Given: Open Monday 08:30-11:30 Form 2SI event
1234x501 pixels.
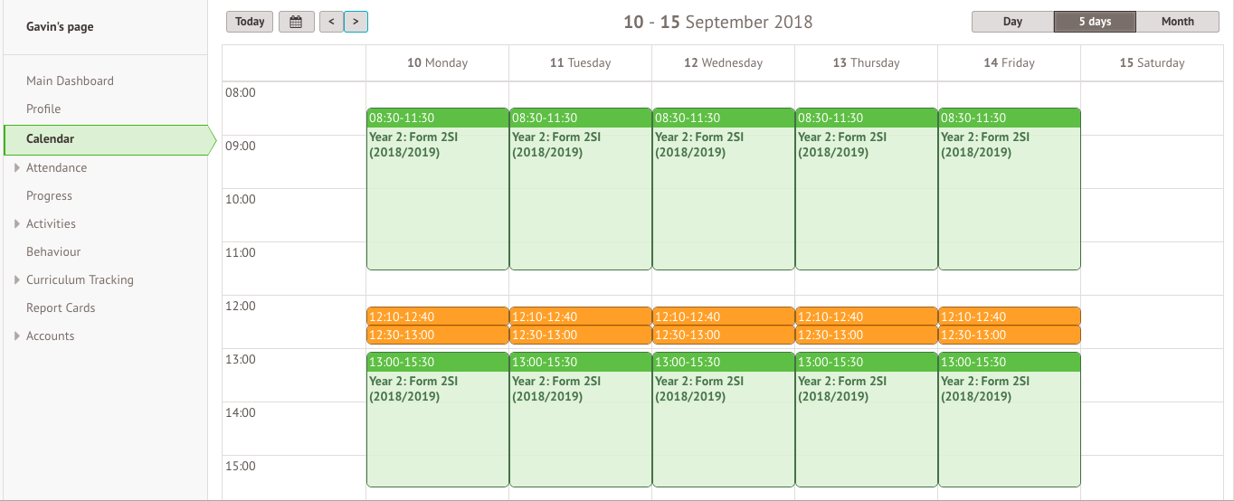Looking at the screenshot, I should tap(437, 189).
